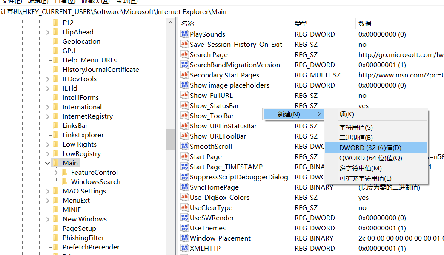Select the WindowsSearch subkey
The width and height of the screenshot is (444, 255).
[x=96, y=181]
